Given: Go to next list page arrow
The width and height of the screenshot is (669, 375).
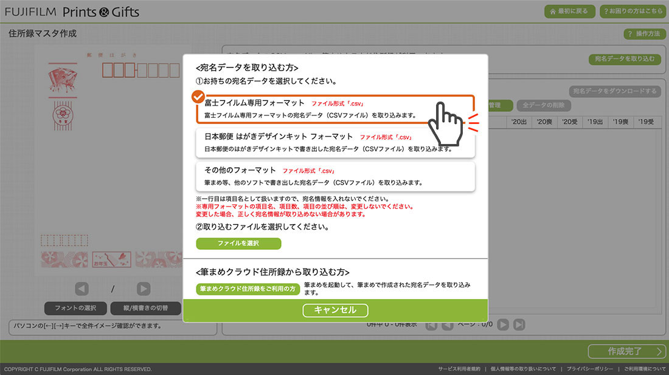Looking at the screenshot, I should tap(503, 325).
